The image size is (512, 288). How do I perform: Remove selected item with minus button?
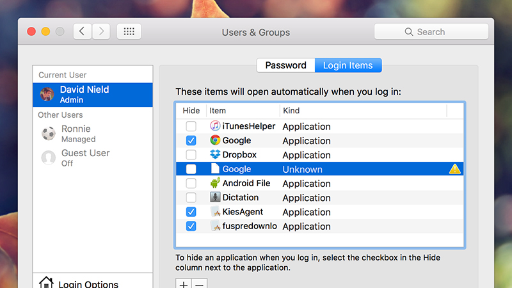point(199,284)
